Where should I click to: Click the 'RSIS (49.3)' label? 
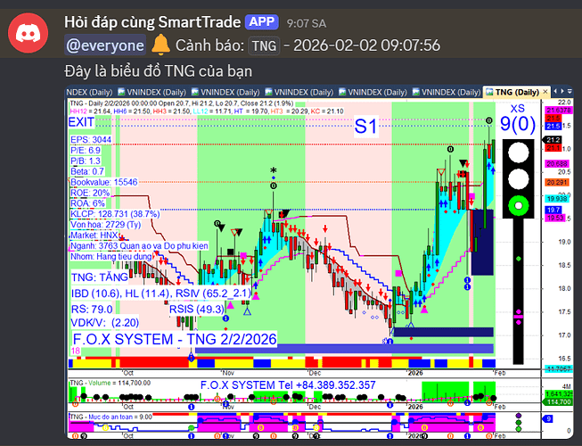197,310
